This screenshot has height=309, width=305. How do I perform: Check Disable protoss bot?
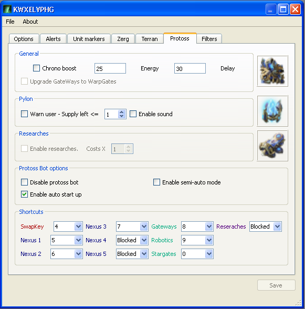(25, 182)
